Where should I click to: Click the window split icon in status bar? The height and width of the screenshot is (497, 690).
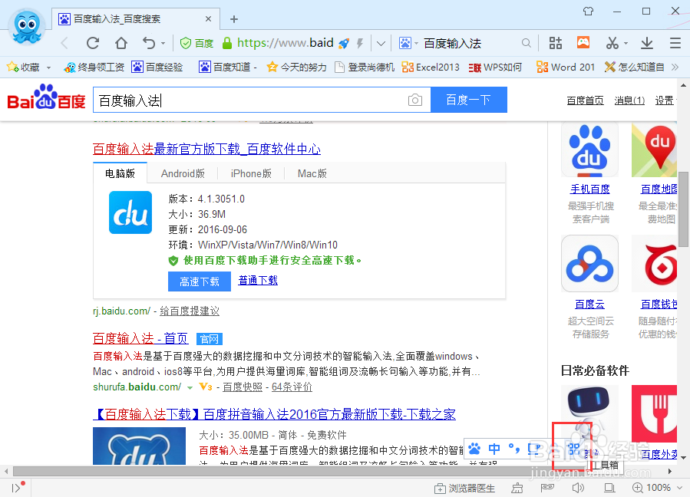[x=609, y=488]
